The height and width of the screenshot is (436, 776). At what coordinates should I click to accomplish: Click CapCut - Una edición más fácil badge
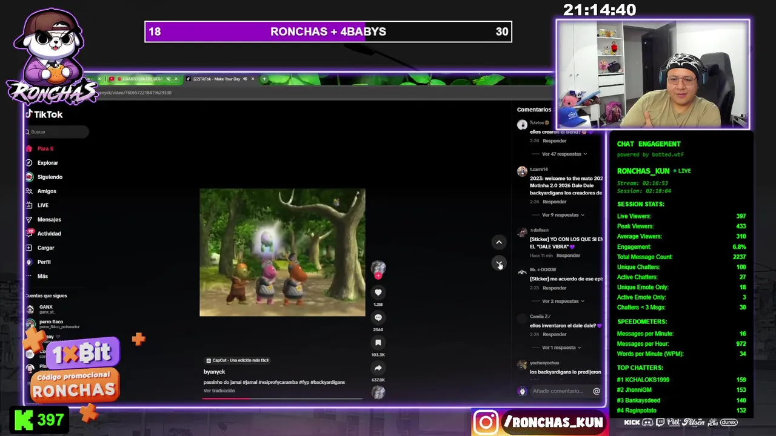click(238, 360)
